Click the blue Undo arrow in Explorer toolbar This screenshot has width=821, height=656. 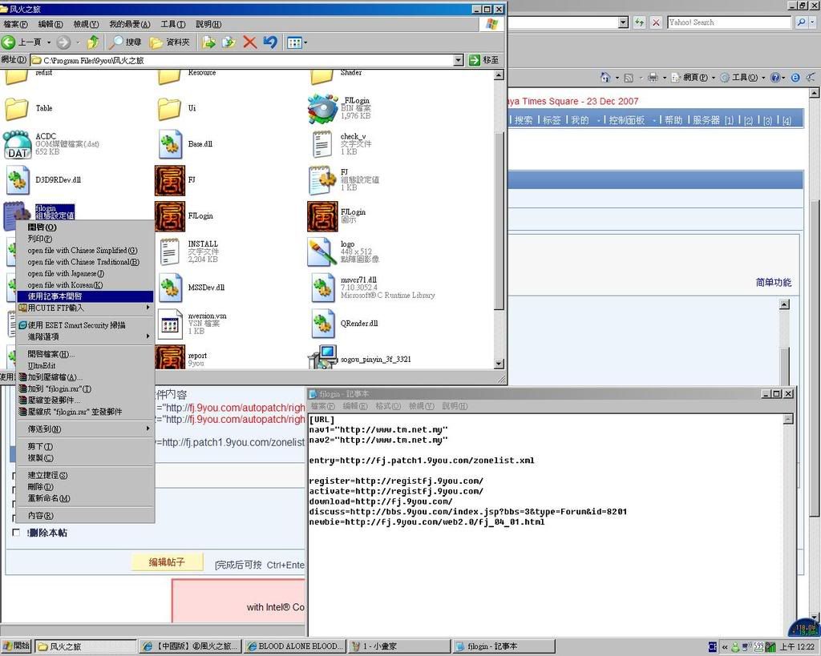270,42
